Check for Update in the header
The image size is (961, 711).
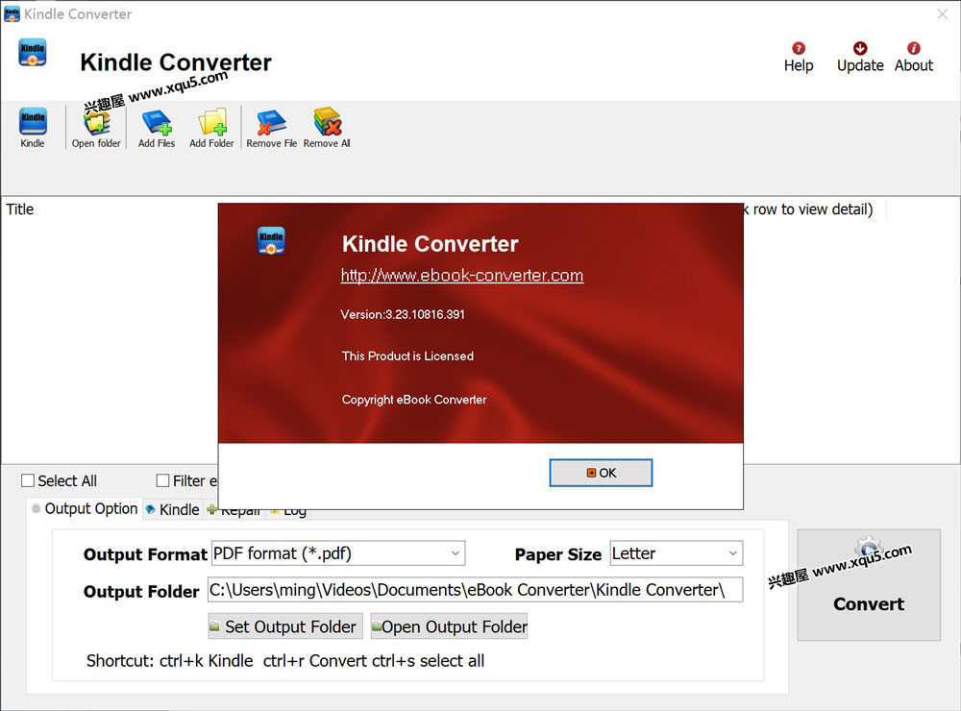coord(860,58)
